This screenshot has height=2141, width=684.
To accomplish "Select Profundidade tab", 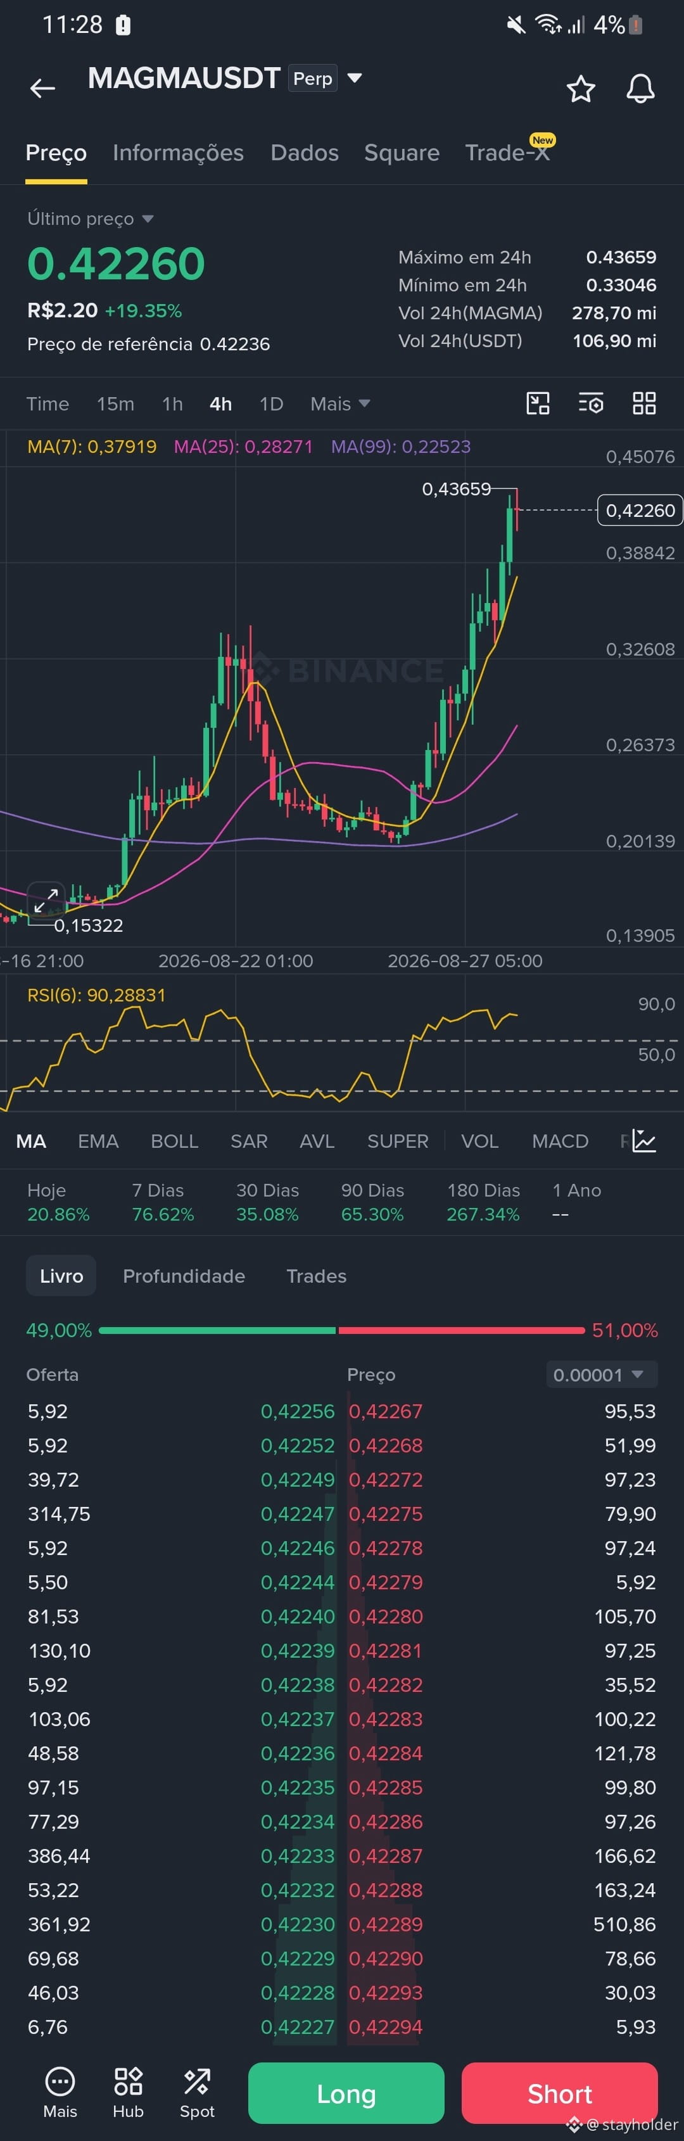I will tap(184, 1276).
